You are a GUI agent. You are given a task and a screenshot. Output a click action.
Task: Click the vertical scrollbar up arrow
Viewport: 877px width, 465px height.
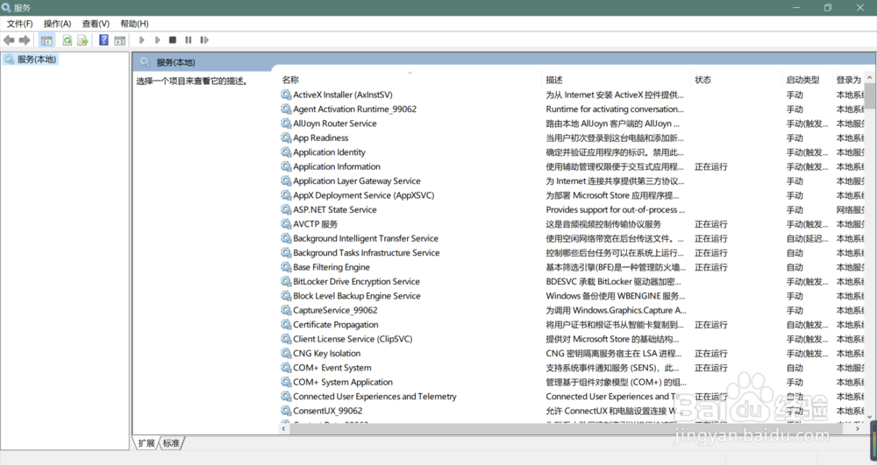870,78
